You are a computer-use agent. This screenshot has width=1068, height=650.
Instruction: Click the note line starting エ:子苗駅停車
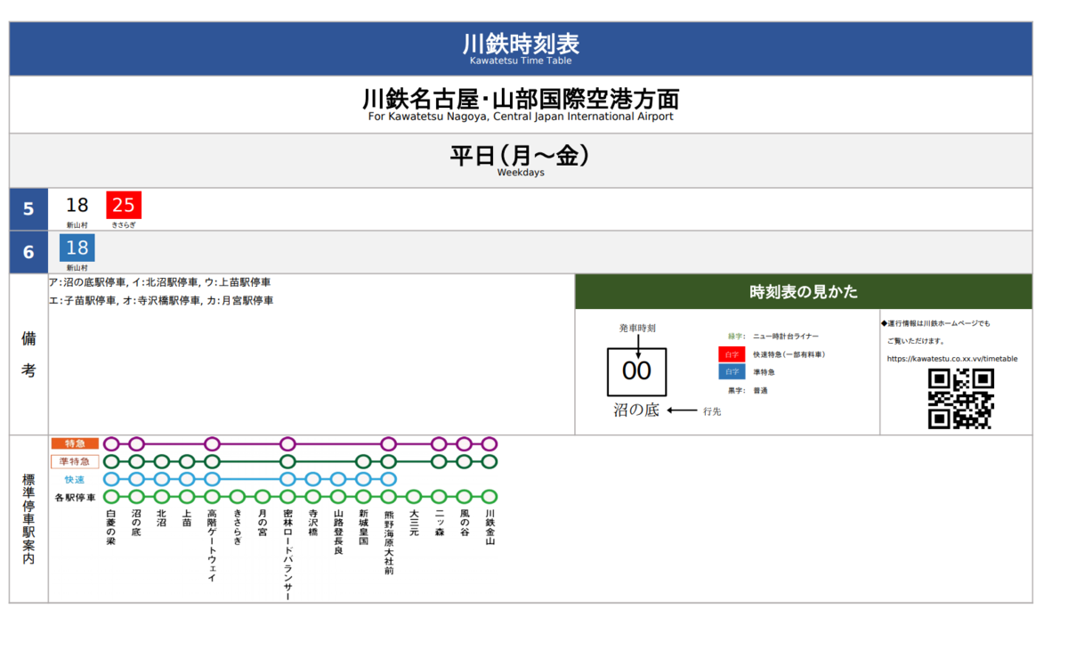[162, 301]
